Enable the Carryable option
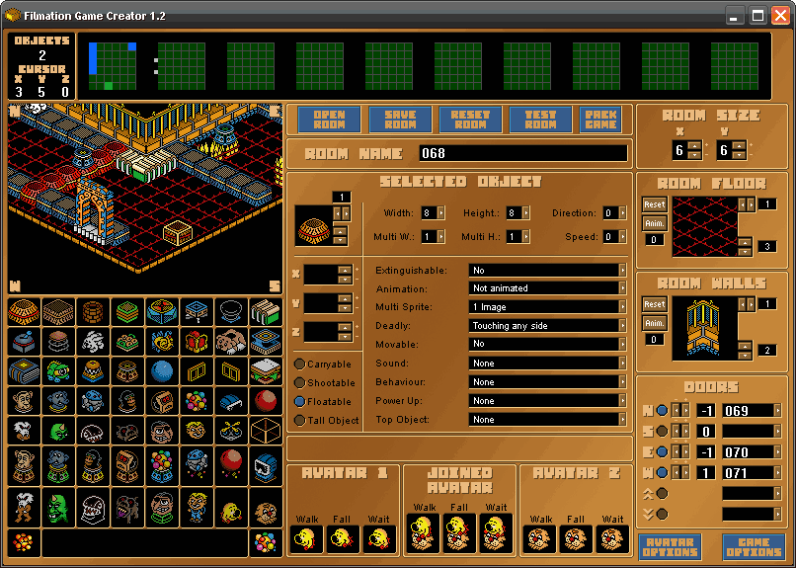Viewport: 796px width, 568px height. point(299,364)
